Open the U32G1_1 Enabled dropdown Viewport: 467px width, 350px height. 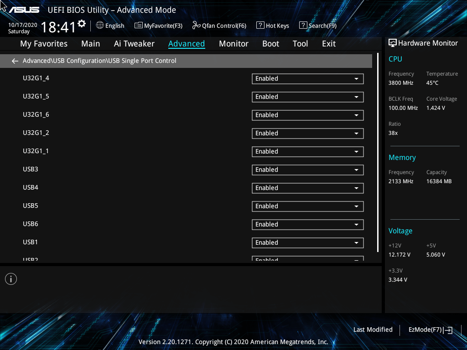point(308,152)
